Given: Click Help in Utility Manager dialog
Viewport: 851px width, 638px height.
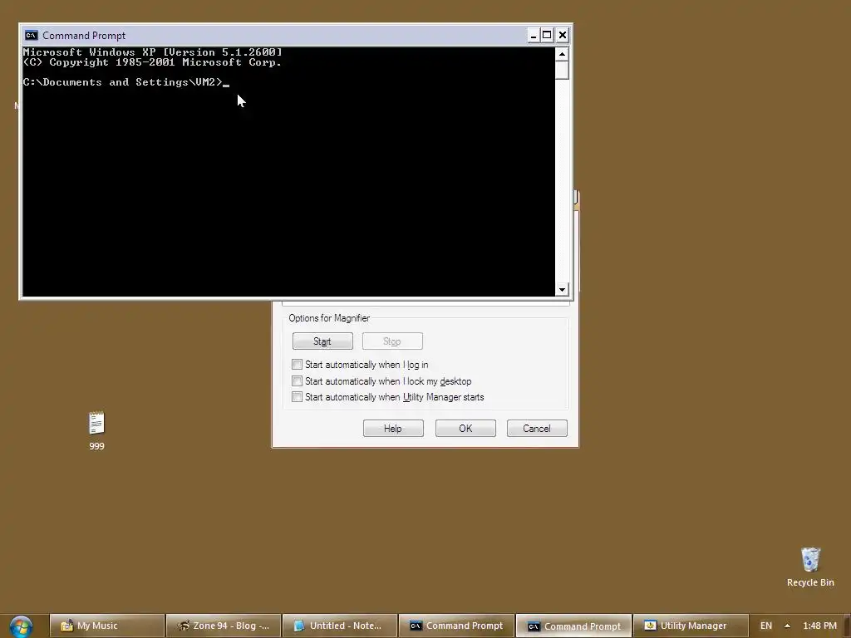Looking at the screenshot, I should click(393, 428).
